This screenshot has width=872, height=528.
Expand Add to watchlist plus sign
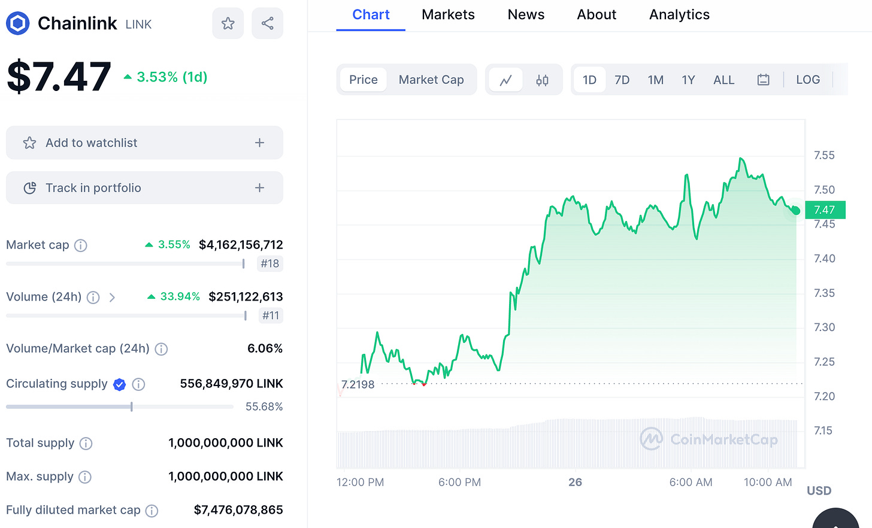pyautogui.click(x=259, y=142)
